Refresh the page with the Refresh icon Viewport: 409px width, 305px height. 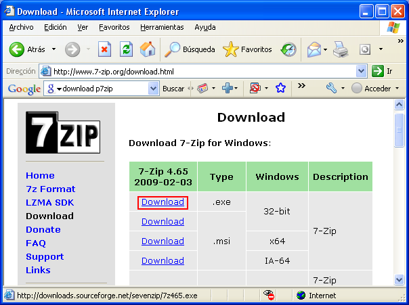click(126, 49)
